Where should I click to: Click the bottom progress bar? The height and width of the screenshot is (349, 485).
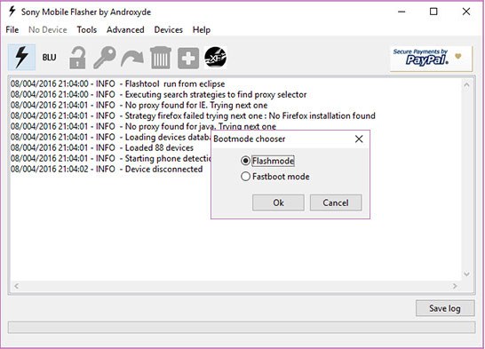[x=242, y=328]
